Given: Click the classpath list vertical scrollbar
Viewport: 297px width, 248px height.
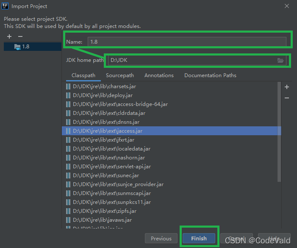Looking at the screenshot, I should tap(279, 132).
